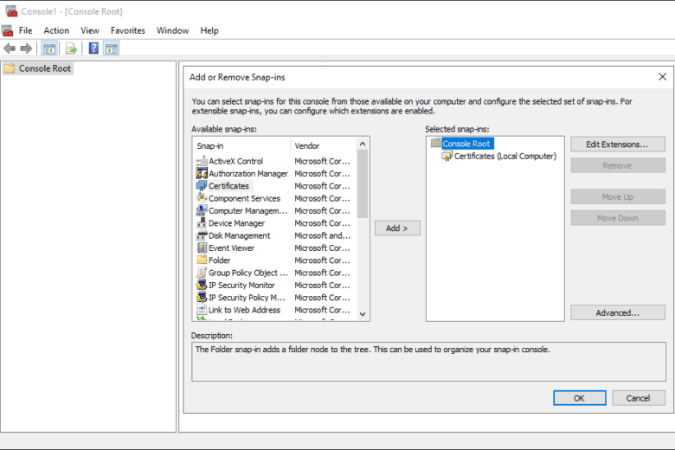Click the Export List toolbar icon
675x450 pixels.
71,48
